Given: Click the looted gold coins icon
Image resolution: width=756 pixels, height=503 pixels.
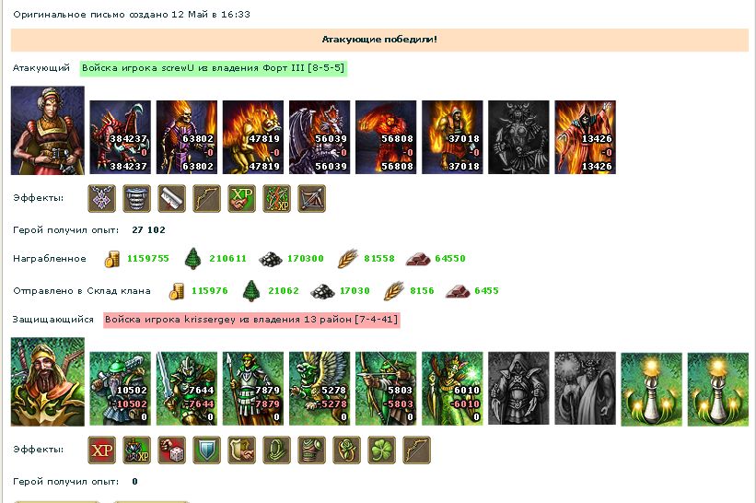Looking at the screenshot, I should pos(111,259).
